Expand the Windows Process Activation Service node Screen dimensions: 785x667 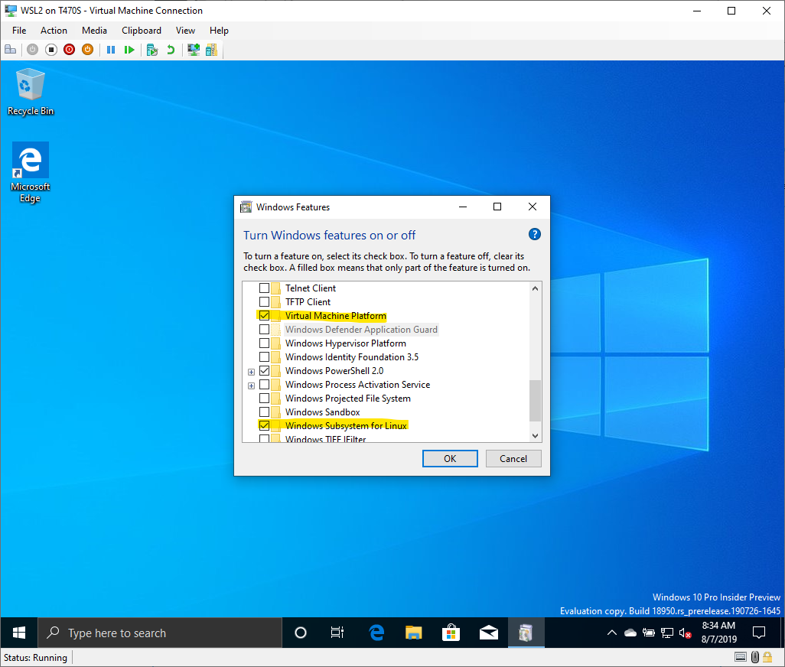pyautogui.click(x=251, y=385)
